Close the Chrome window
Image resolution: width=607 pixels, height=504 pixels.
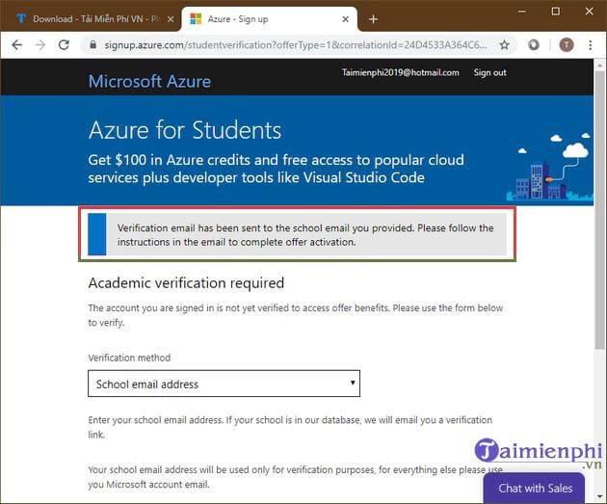click(x=590, y=12)
